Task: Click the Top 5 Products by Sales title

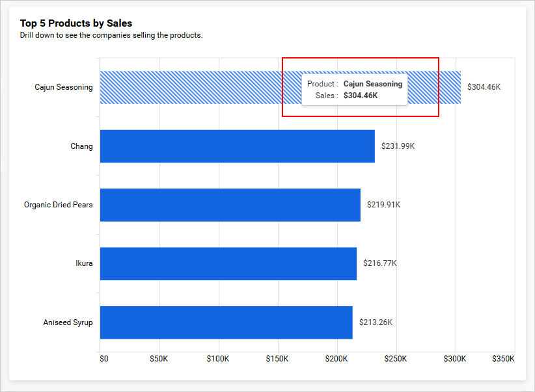Action: tap(76, 23)
